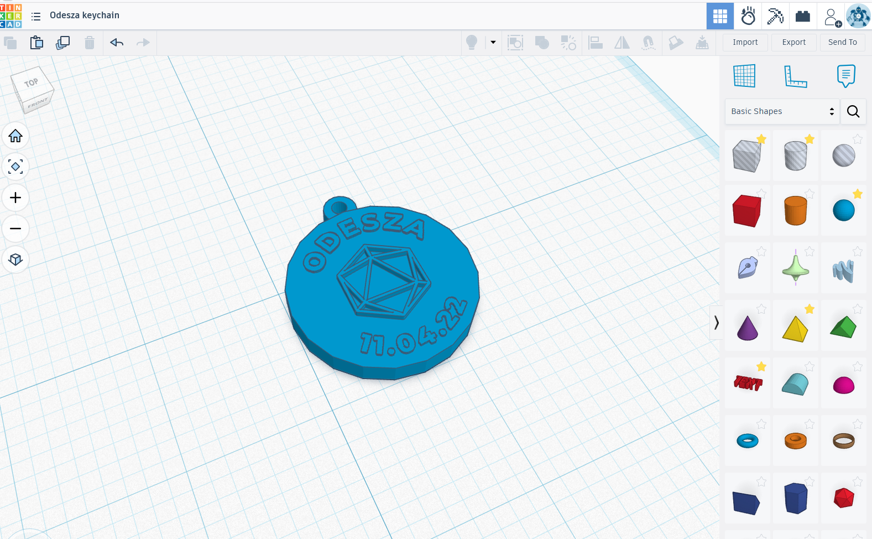Screen dimensions: 872x539
Task: Search shapes with the magnifier icon
Action: 853,112
